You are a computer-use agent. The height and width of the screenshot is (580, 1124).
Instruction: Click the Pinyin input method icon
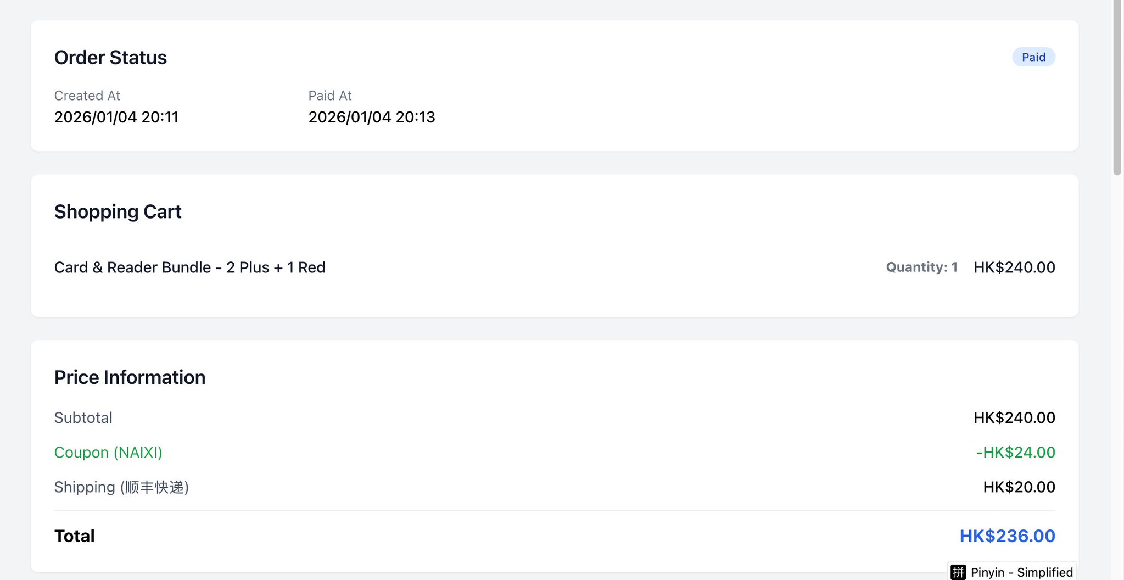958,572
